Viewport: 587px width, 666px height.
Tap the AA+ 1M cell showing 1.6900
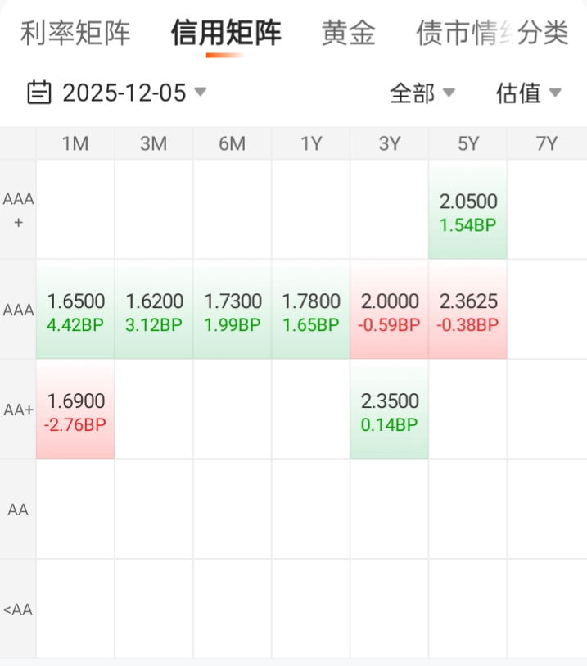[x=75, y=410]
